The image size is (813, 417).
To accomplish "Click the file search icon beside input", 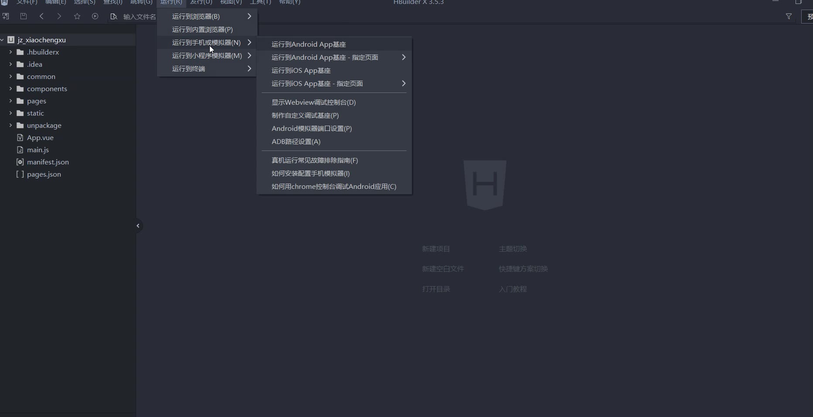I will click(x=114, y=17).
